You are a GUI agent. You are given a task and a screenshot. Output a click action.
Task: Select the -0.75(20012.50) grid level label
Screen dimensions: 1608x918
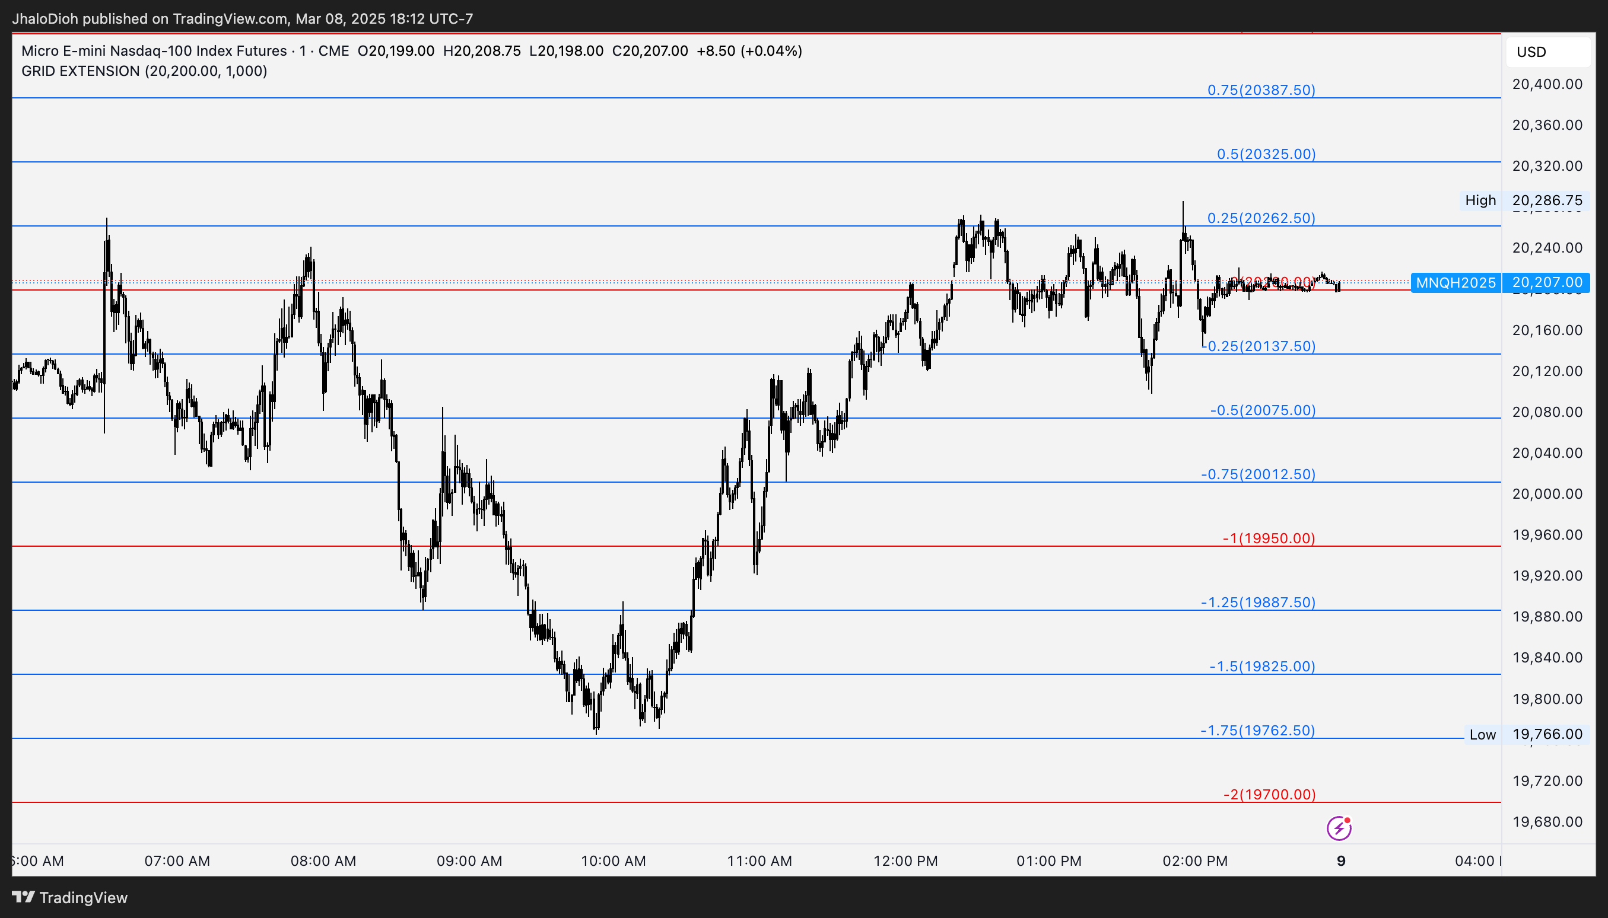coord(1259,474)
